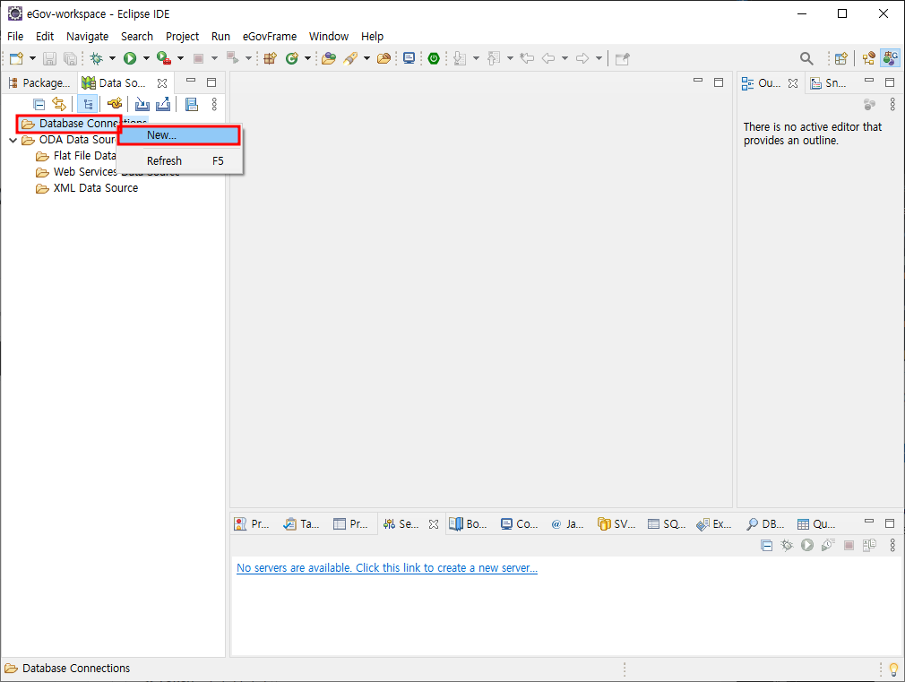Click the Pin Editor toolbar icon
This screenshot has width=905, height=682.
(622, 58)
